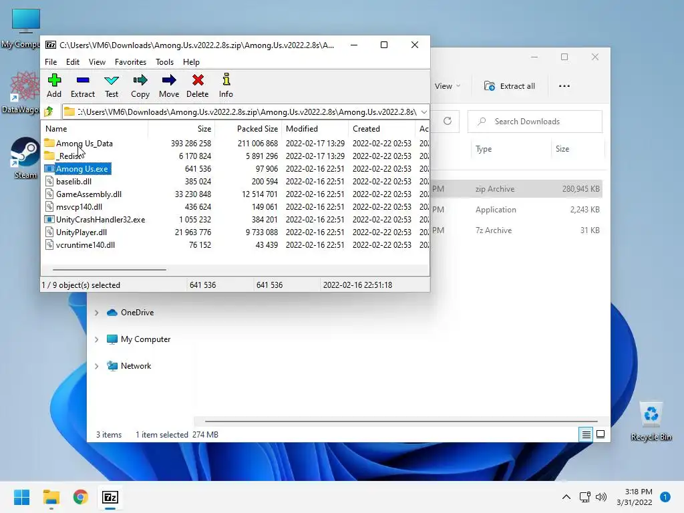
Task: Click the Extract toolbar icon in 7-Zip
Action: click(82, 85)
